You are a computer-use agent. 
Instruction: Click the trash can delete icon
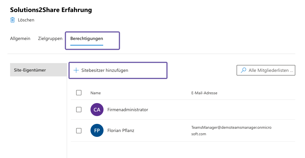[12, 20]
